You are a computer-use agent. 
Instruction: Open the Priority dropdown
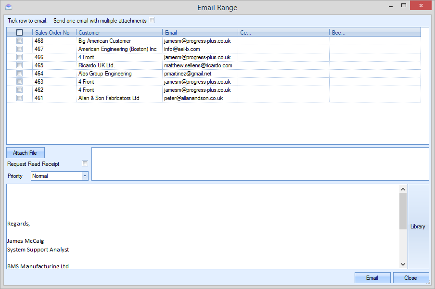pos(85,176)
